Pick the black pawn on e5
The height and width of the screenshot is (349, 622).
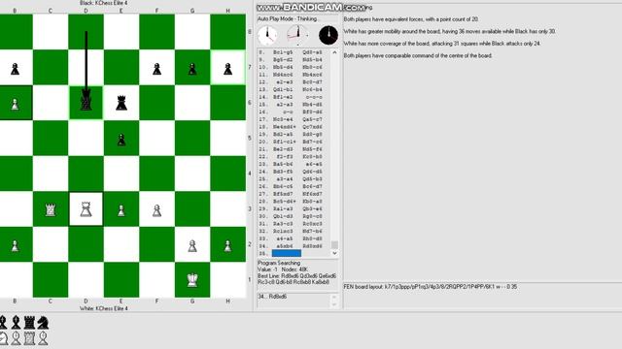point(121,140)
